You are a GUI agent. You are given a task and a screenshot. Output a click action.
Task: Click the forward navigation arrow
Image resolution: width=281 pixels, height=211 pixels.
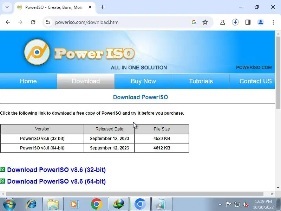pos(20,22)
